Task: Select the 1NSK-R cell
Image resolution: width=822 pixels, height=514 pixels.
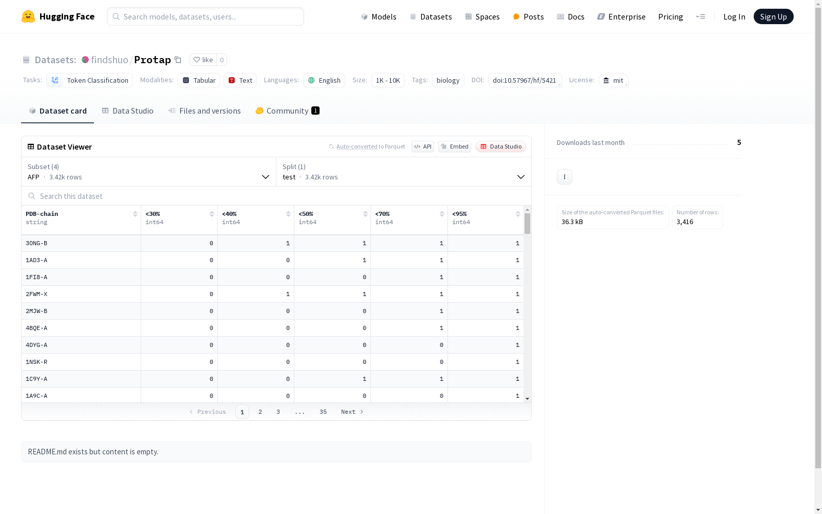Action: pos(81,362)
